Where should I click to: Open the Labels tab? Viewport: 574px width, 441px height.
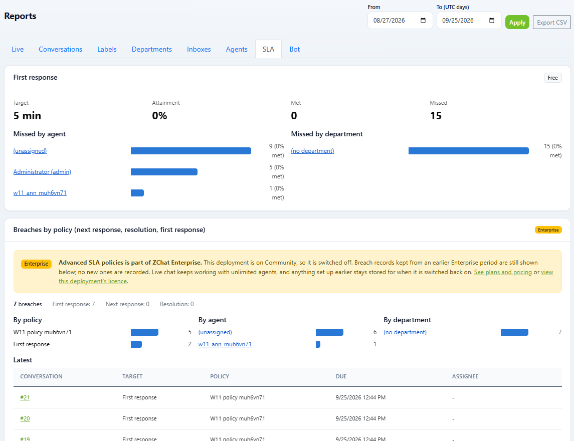click(x=107, y=49)
